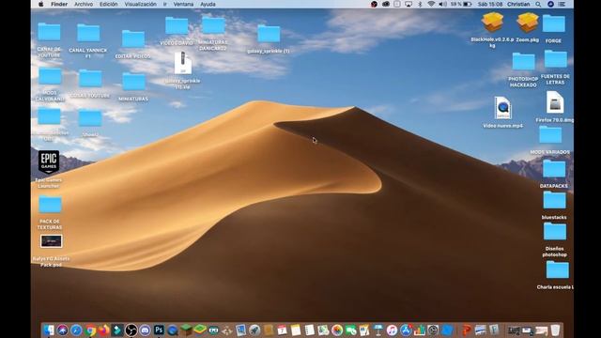Open the Archivo menu
Image resolution: width=601 pixels, height=338 pixels.
click(84, 4)
